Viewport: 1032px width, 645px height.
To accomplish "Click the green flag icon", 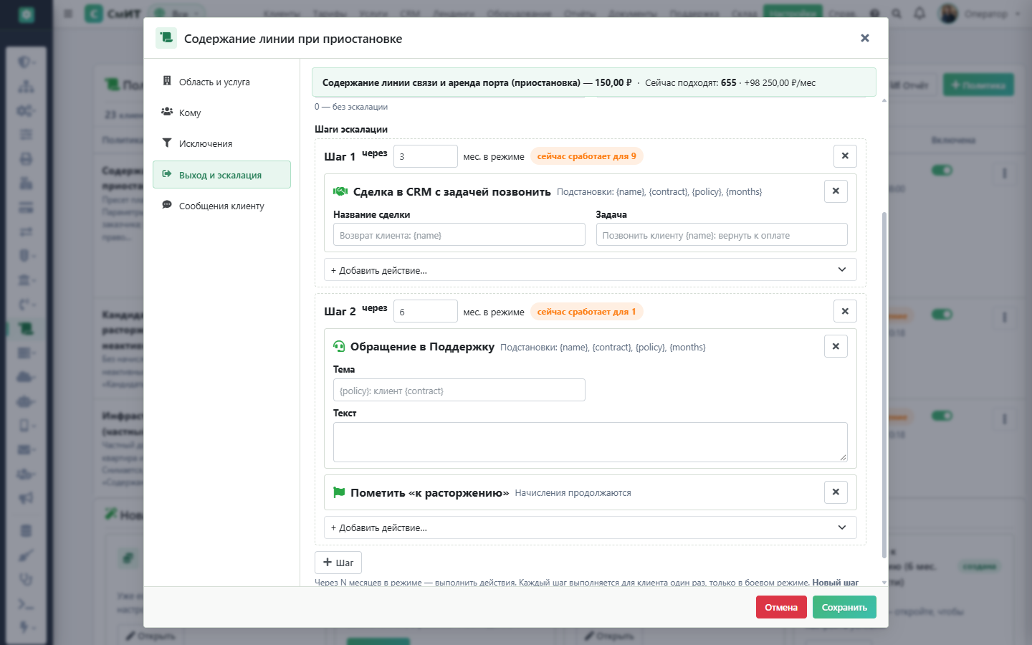I will coord(339,492).
